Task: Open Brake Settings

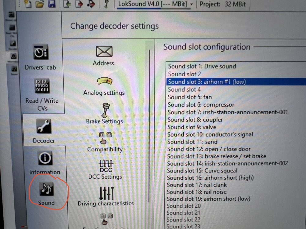Action: tap(104, 114)
